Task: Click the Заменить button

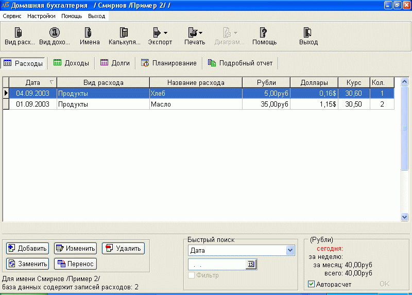Action: point(27,264)
